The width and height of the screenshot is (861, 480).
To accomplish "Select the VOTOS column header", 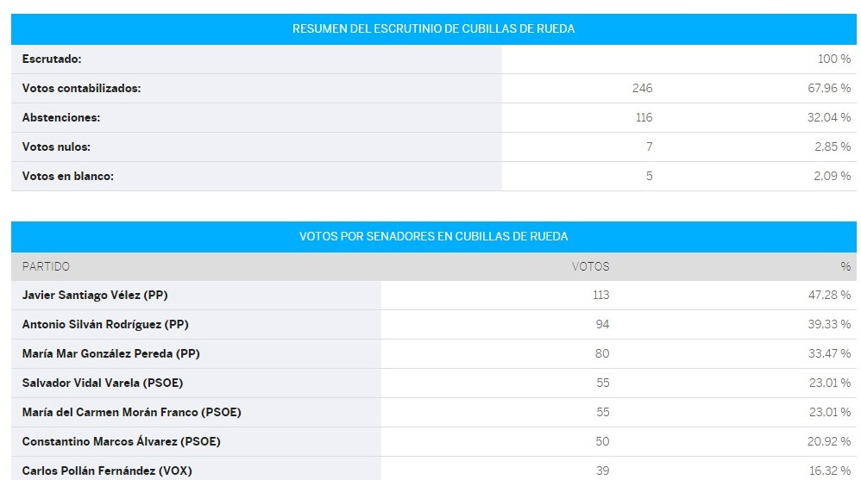I will [590, 266].
